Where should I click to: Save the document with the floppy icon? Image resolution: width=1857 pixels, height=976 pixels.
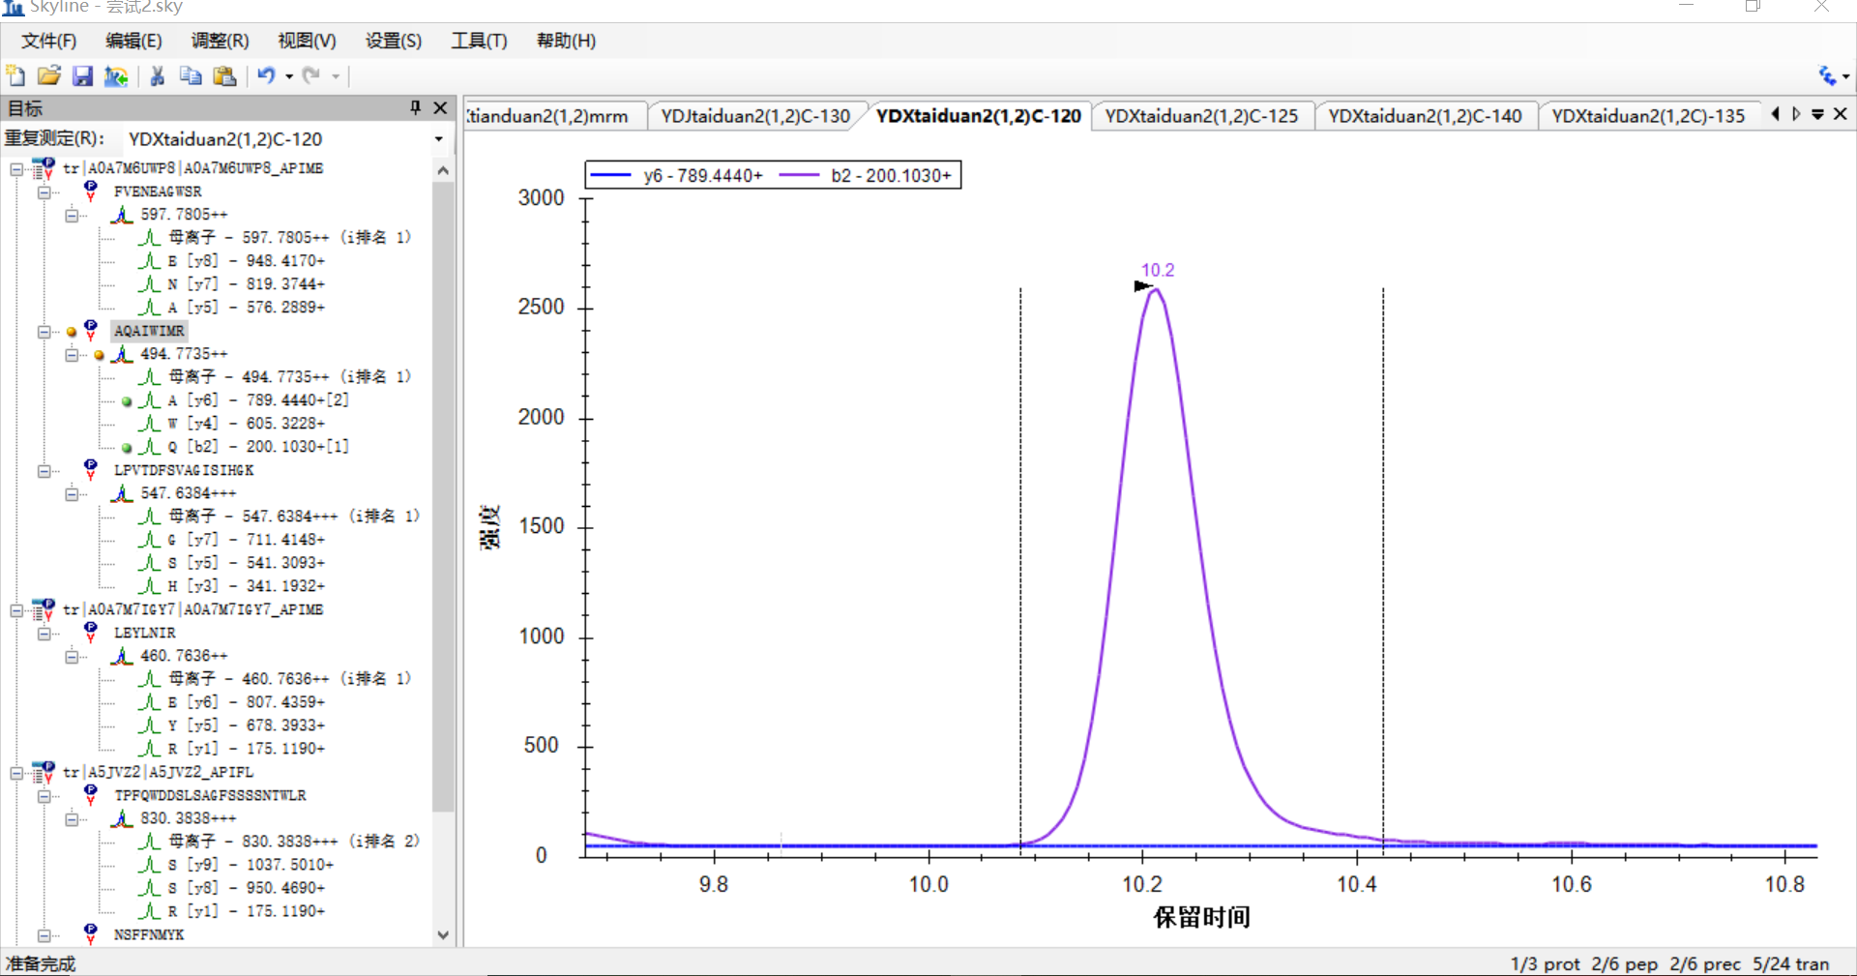[x=82, y=75]
